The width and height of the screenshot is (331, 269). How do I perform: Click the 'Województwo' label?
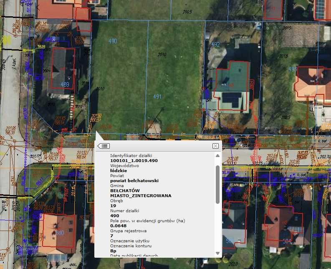click(x=124, y=166)
